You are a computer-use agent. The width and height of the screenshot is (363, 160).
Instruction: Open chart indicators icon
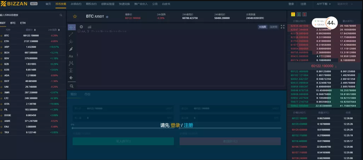point(89,27)
